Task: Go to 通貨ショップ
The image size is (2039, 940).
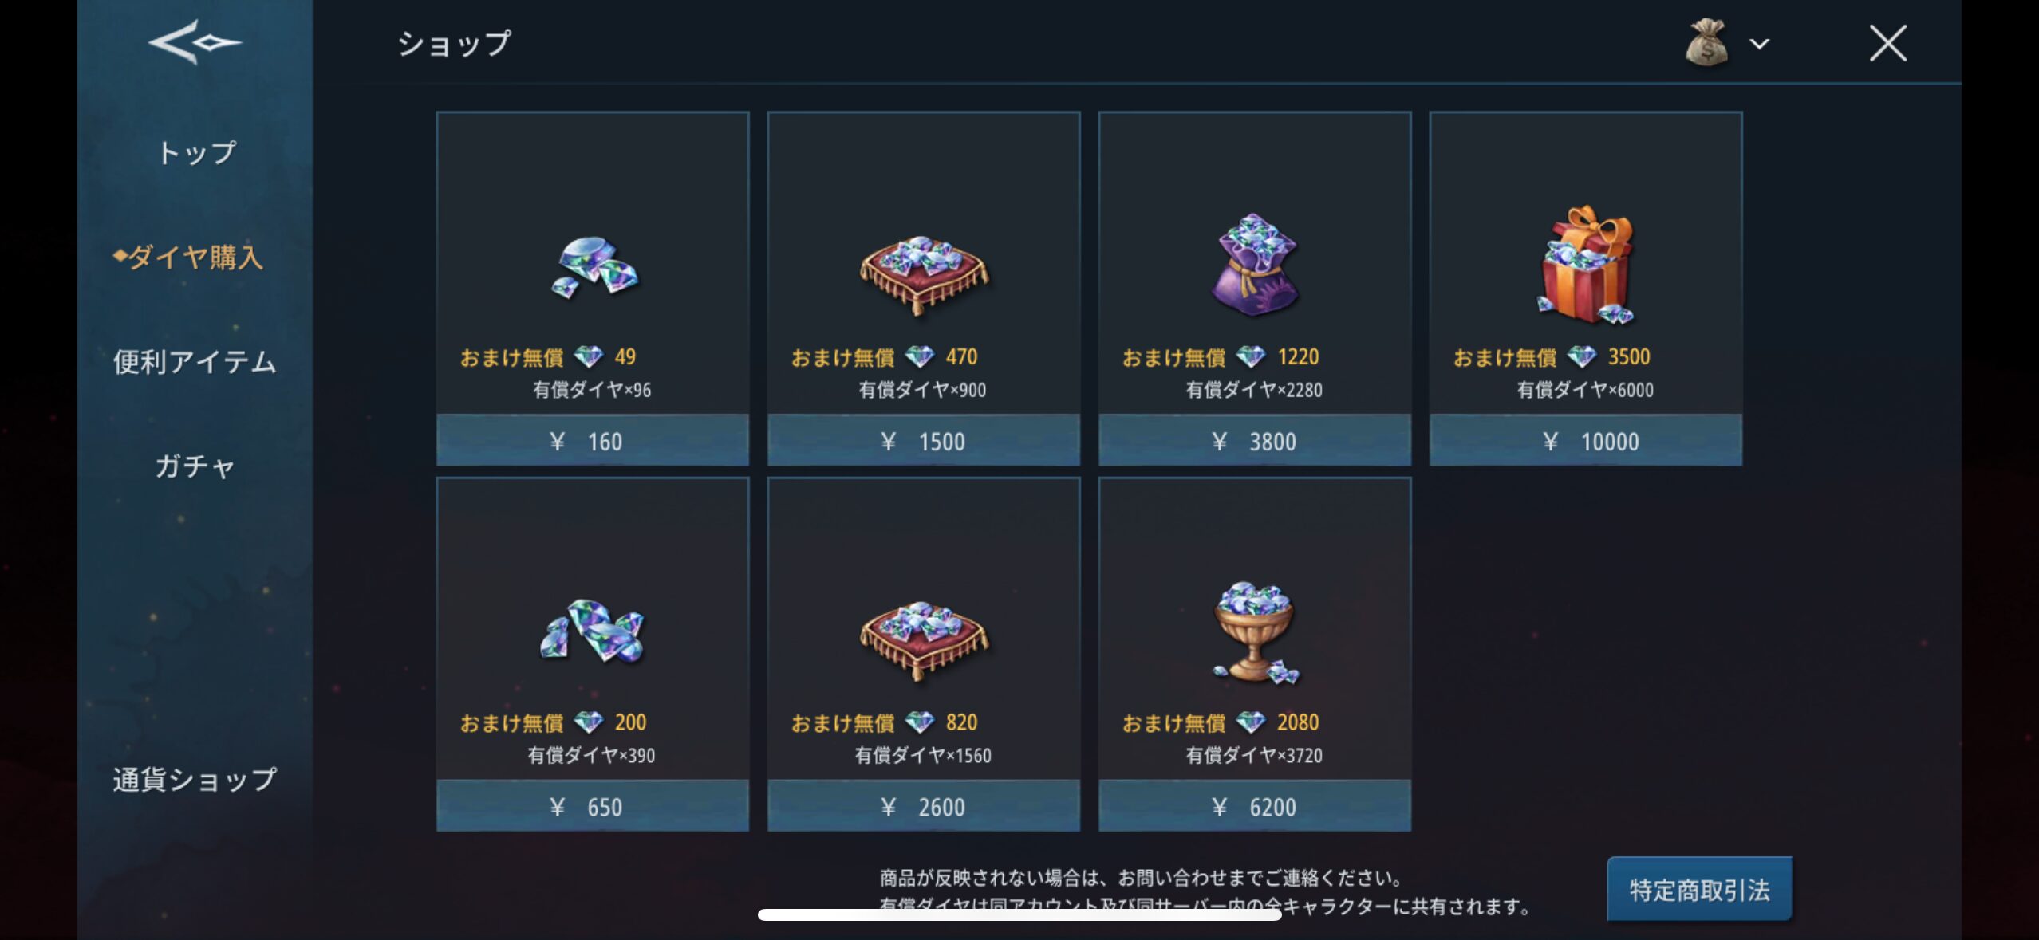Action: coord(195,779)
